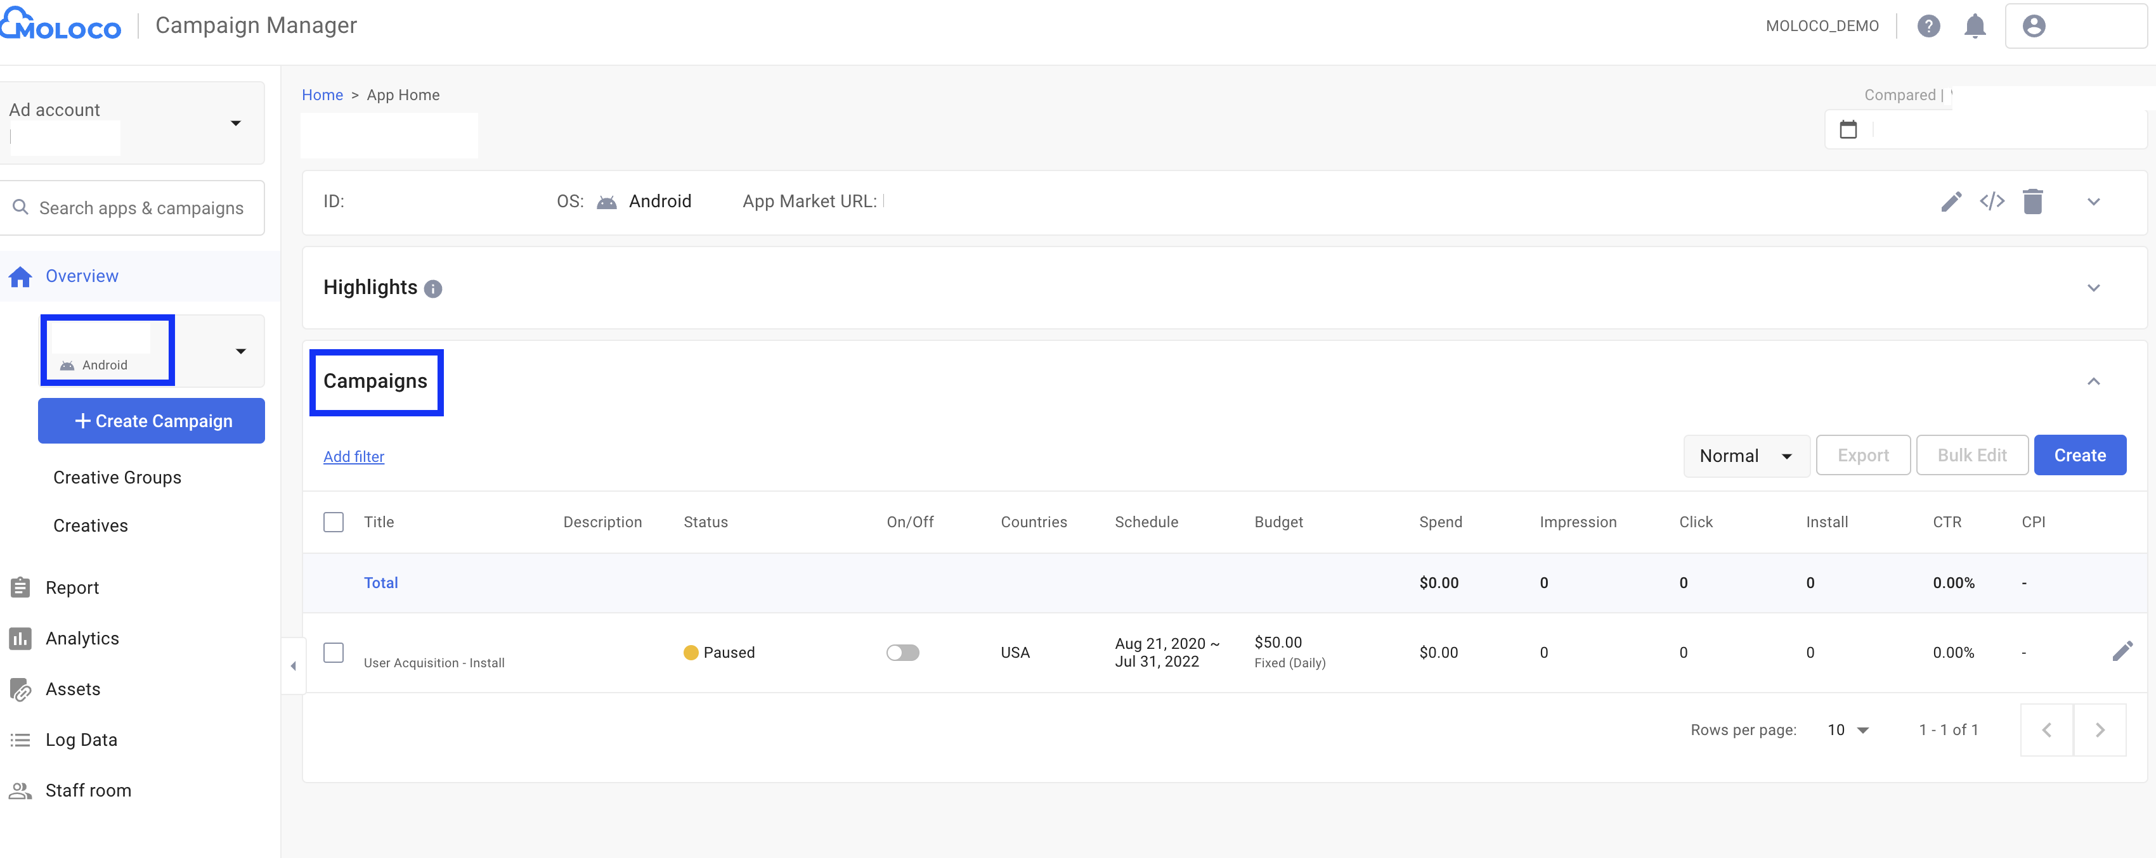Open the code snippet icon

click(x=1992, y=202)
